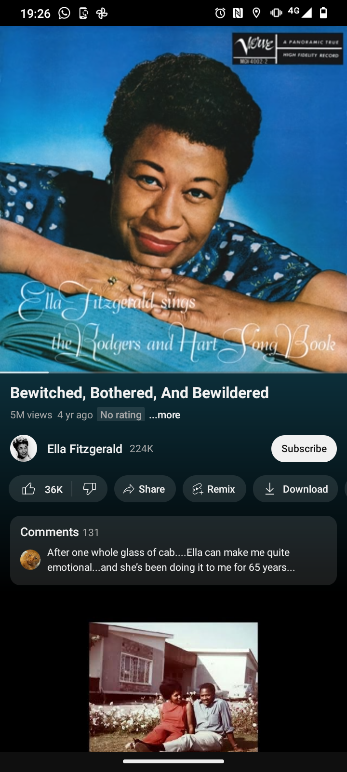Tap the No rating badge
The height and width of the screenshot is (772, 347).
pyautogui.click(x=121, y=414)
